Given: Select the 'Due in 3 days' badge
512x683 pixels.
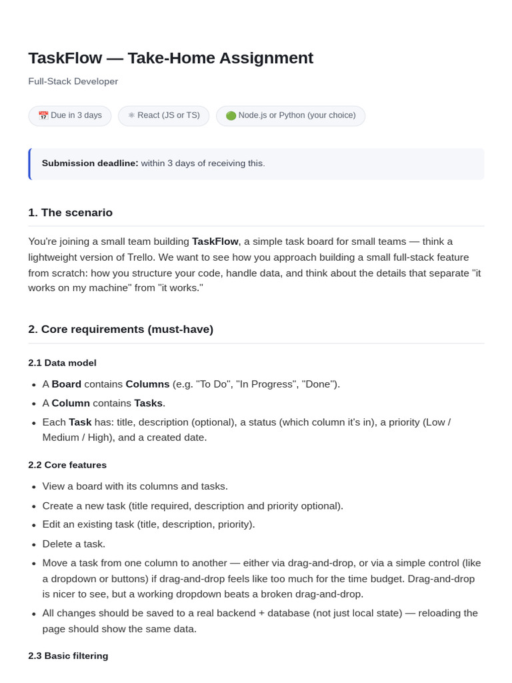Looking at the screenshot, I should (x=69, y=116).
